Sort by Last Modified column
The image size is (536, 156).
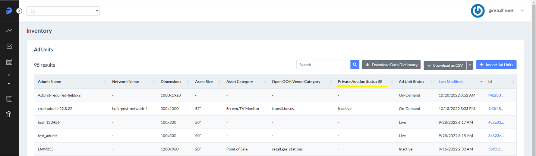click(460, 82)
